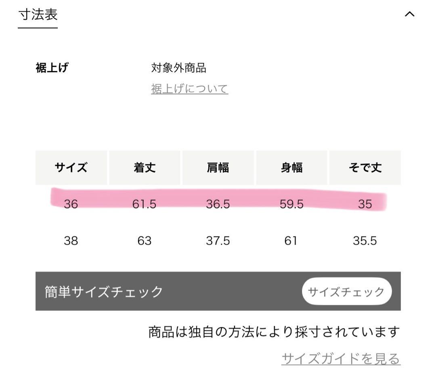The image size is (436, 390).
Task: Select the 35.5 そで丈 value for size 38
Action: 365,241
